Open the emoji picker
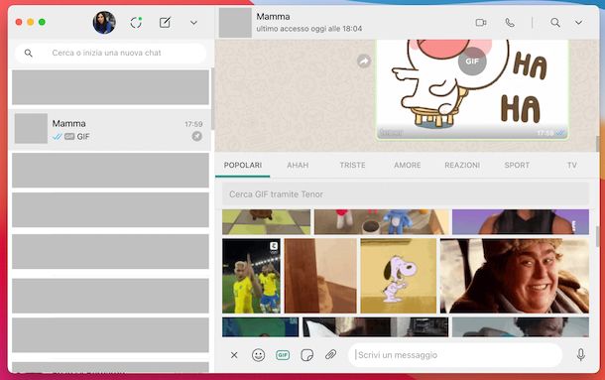This screenshot has width=605, height=380. (x=259, y=355)
